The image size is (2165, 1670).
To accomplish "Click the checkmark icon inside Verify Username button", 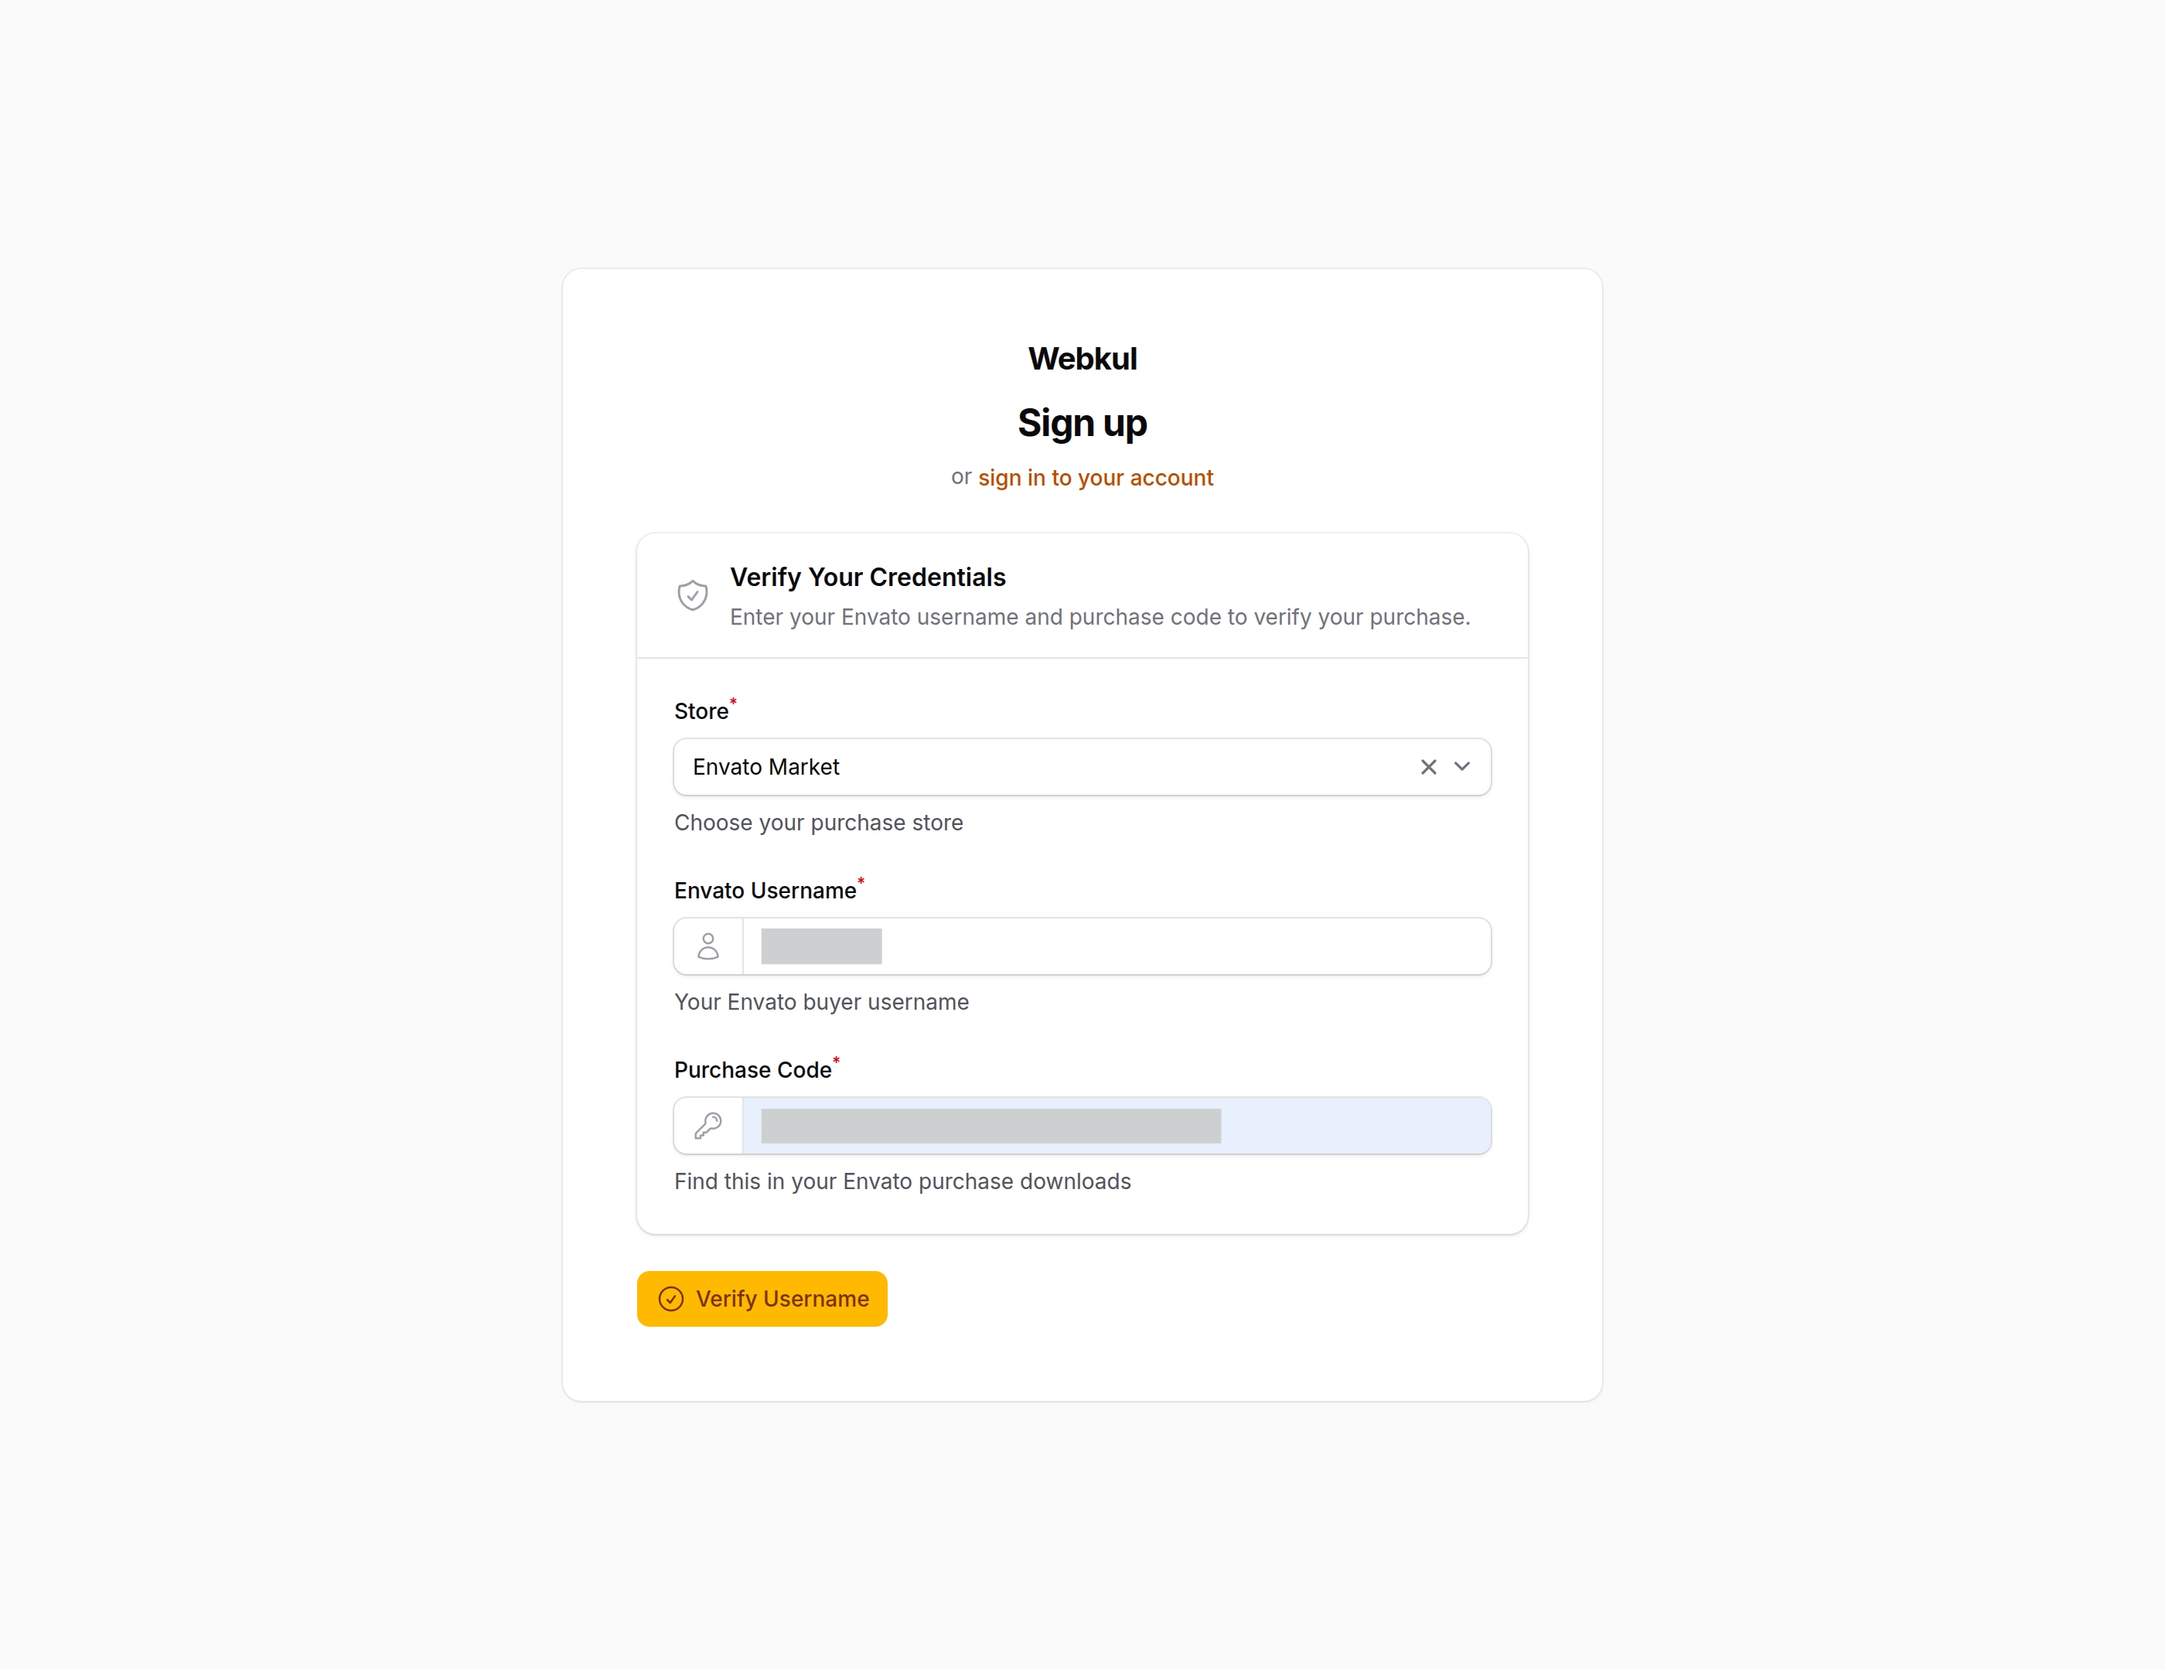I will coord(671,1298).
